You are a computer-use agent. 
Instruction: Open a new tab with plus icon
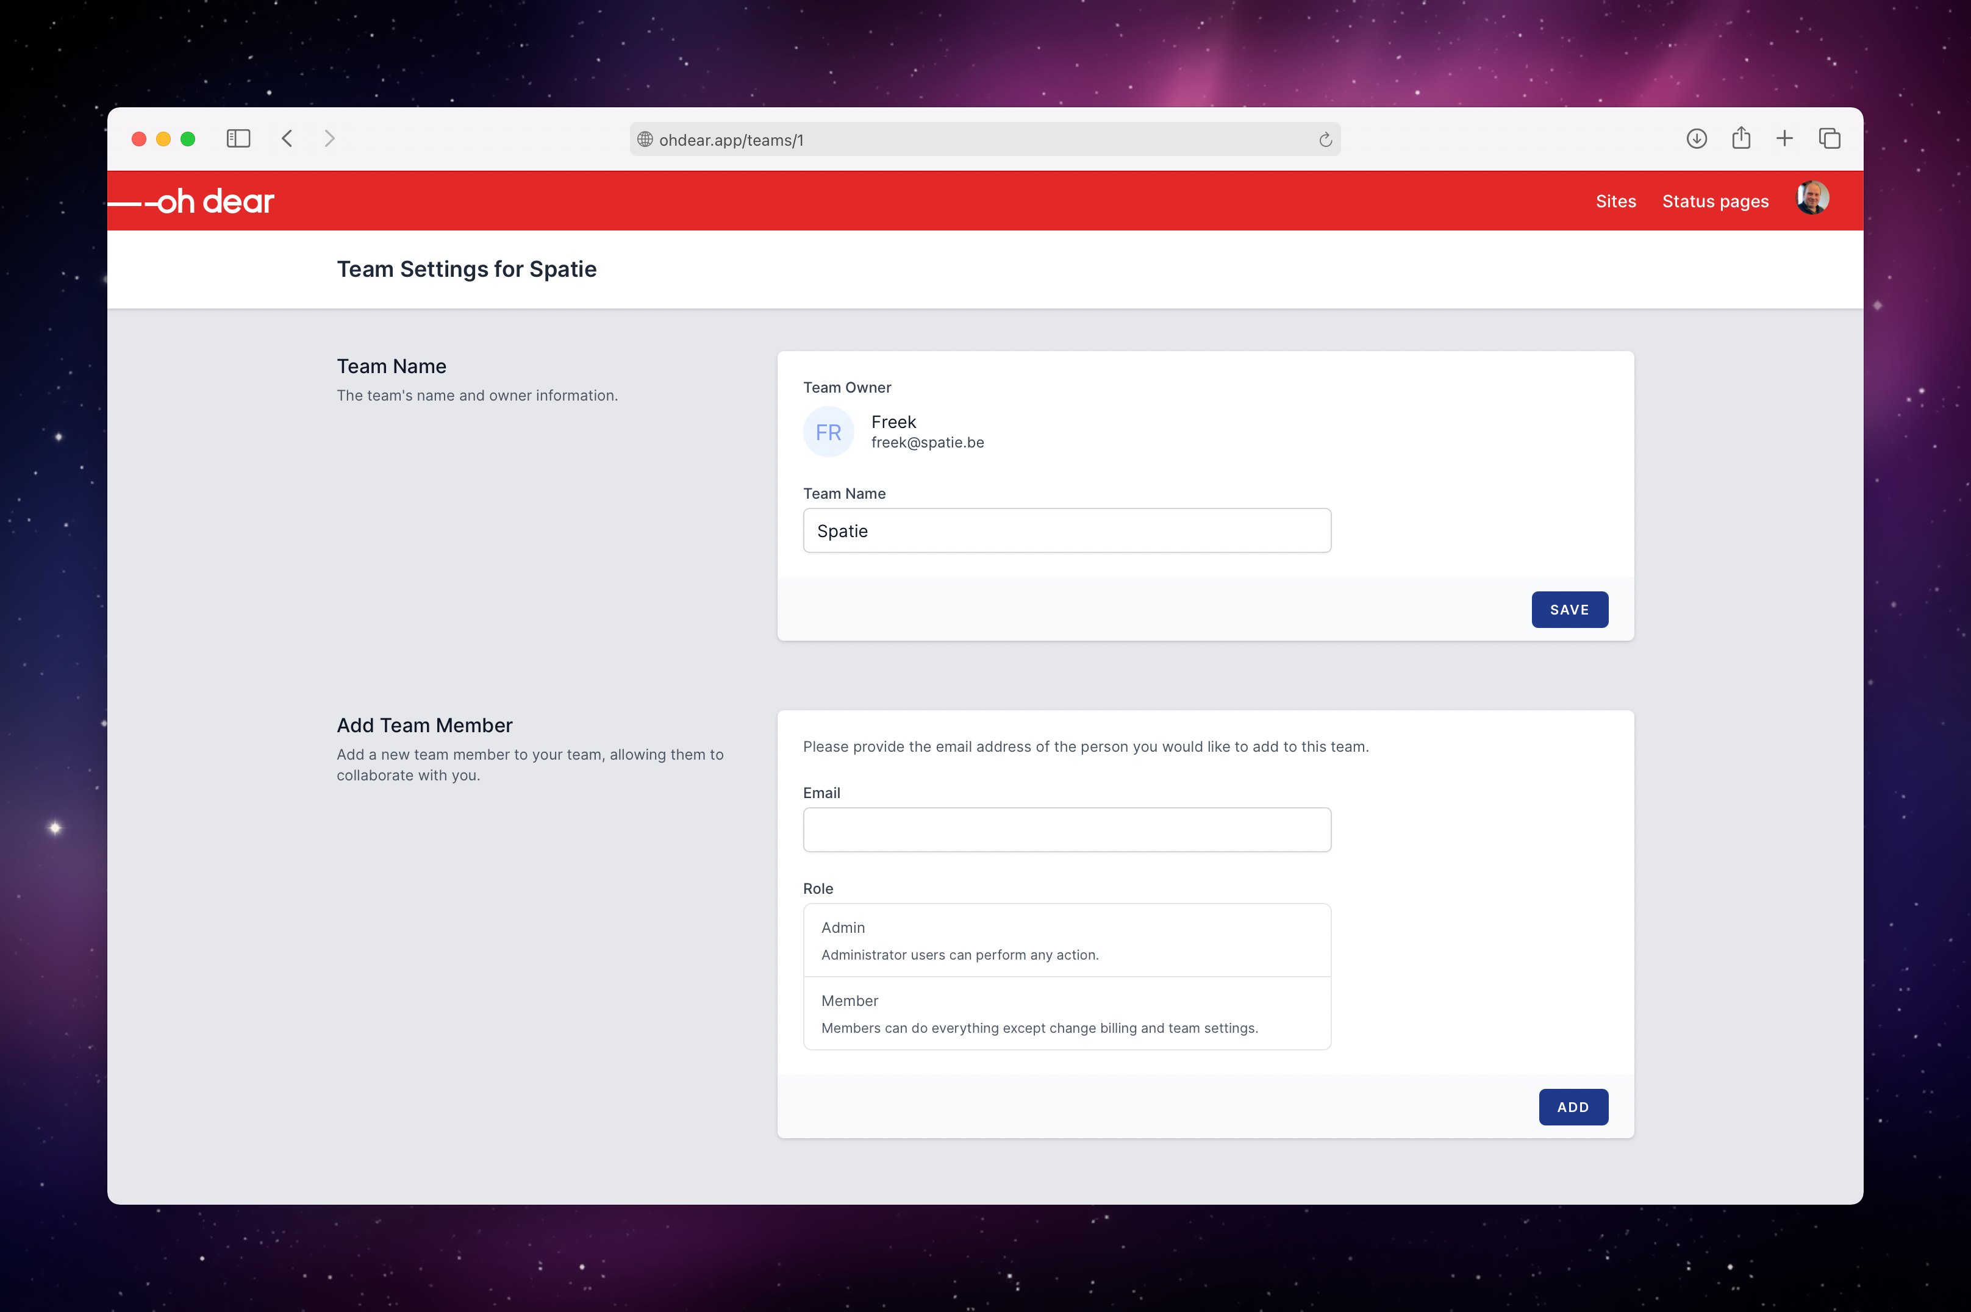(x=1784, y=138)
